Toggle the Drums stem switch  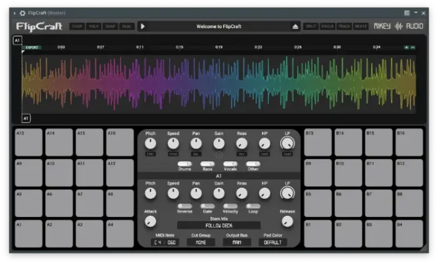point(185,164)
